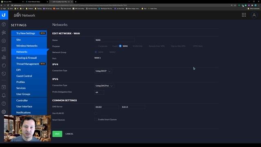This screenshot has width=261, height=147.
Task: Open the Statistics bar chart icon
Action: (4, 57)
